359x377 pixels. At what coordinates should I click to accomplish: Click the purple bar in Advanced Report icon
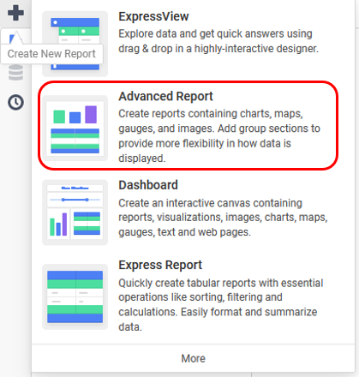point(91,115)
